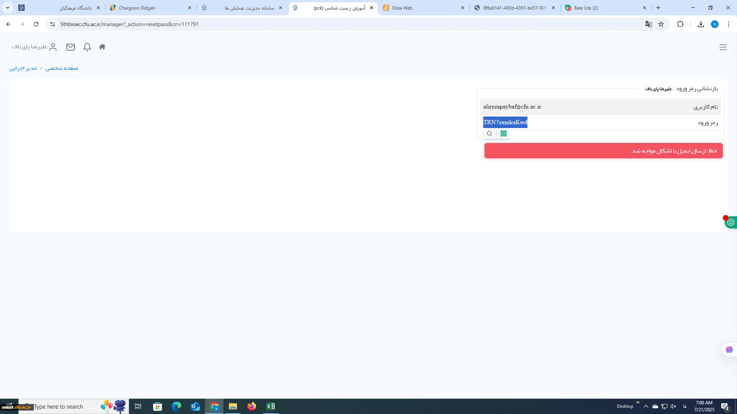Click the highlighted password TRN7zxmkuKwd

[505, 122]
